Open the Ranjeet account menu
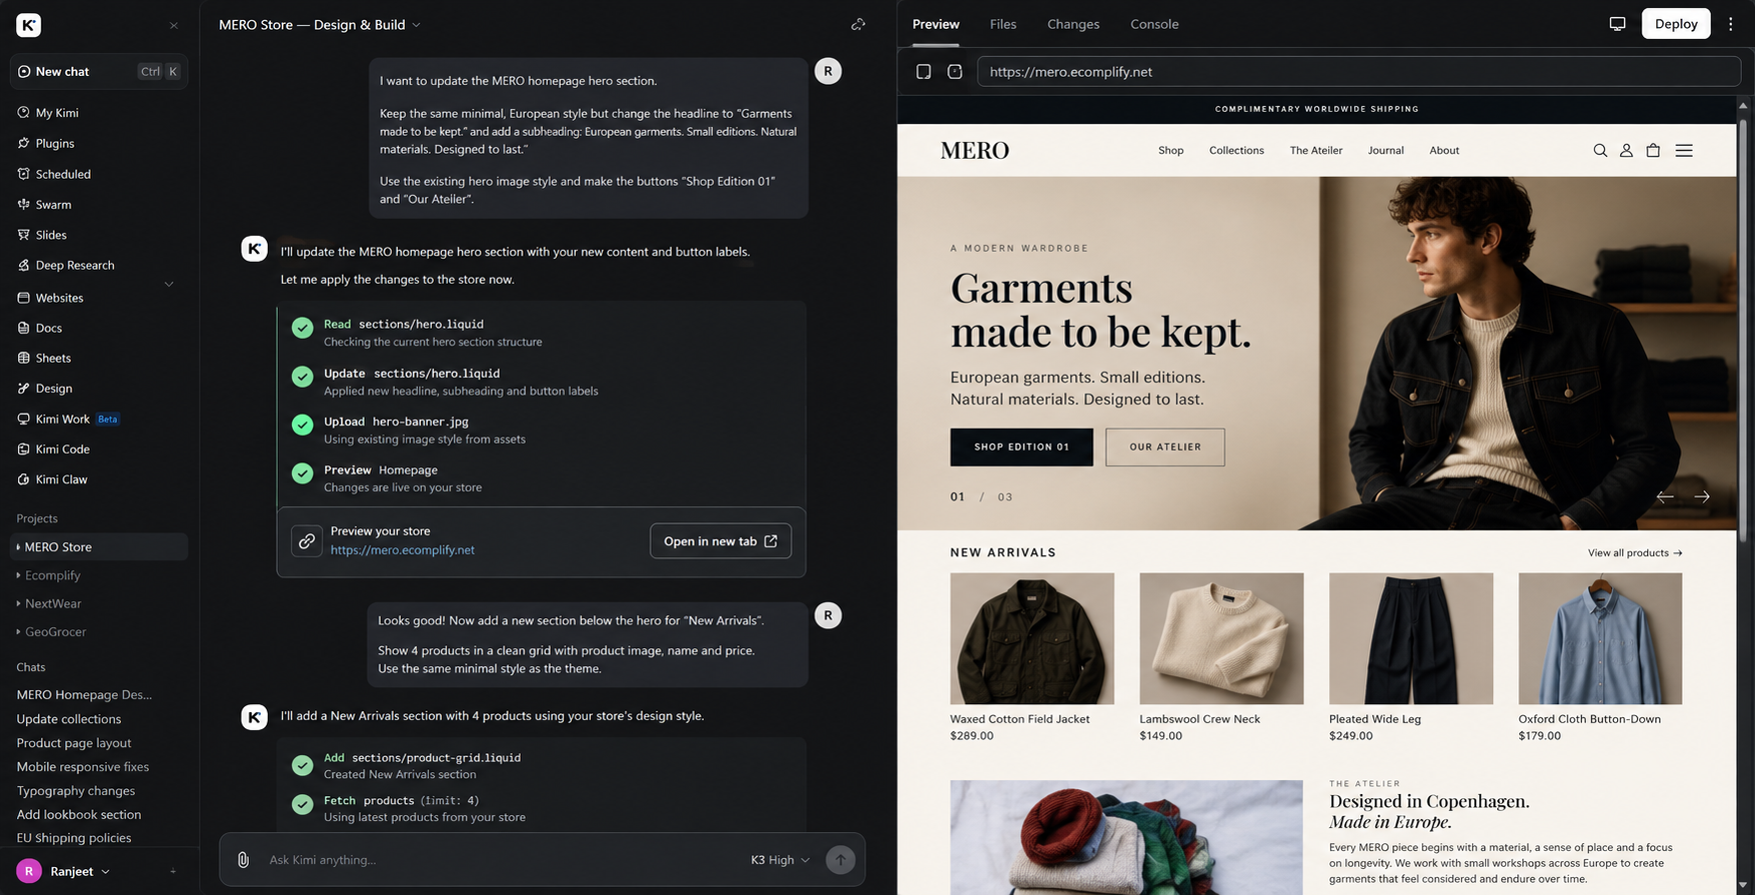 [x=64, y=871]
